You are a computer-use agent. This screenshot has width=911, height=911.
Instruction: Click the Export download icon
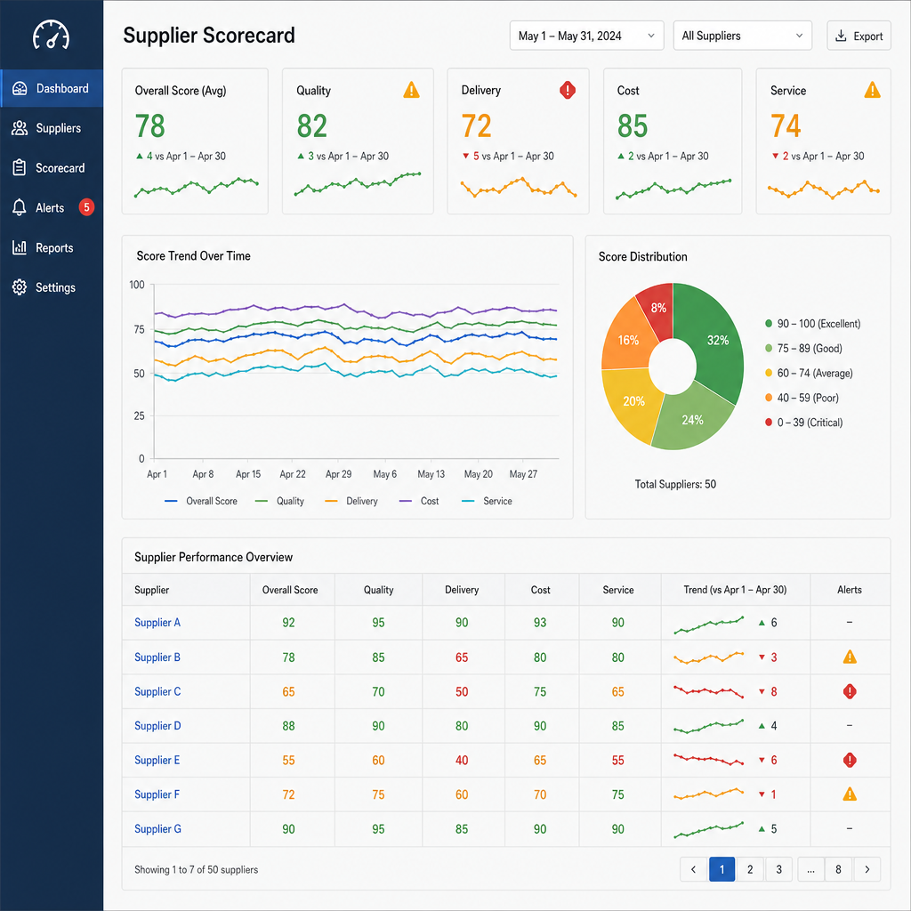coord(841,36)
